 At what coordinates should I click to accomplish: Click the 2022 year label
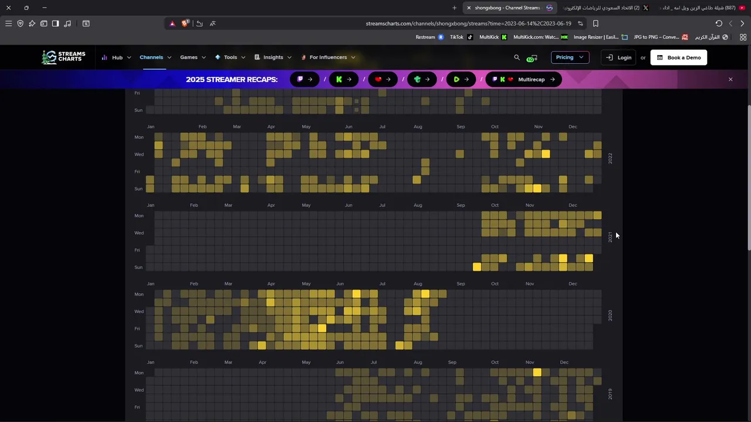click(610, 158)
